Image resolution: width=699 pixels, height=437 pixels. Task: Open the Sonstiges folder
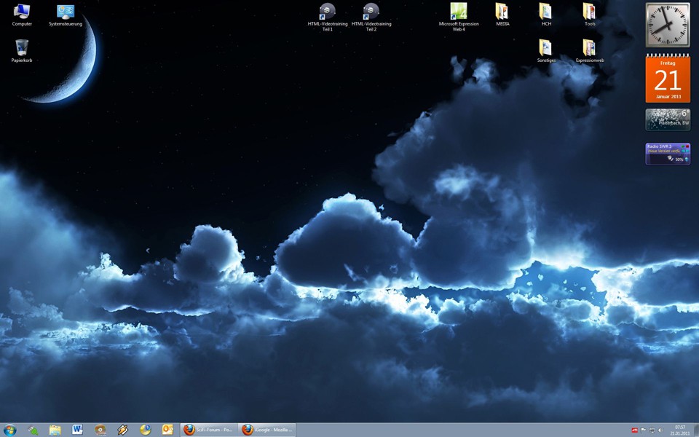(x=546, y=48)
